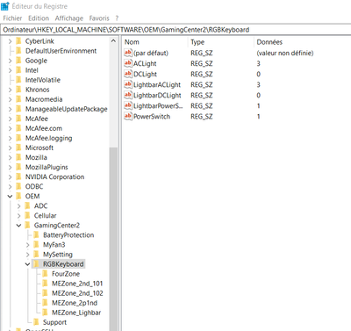Select the MozillaPlugins key
This screenshot has height=331, width=351.
click(47, 167)
